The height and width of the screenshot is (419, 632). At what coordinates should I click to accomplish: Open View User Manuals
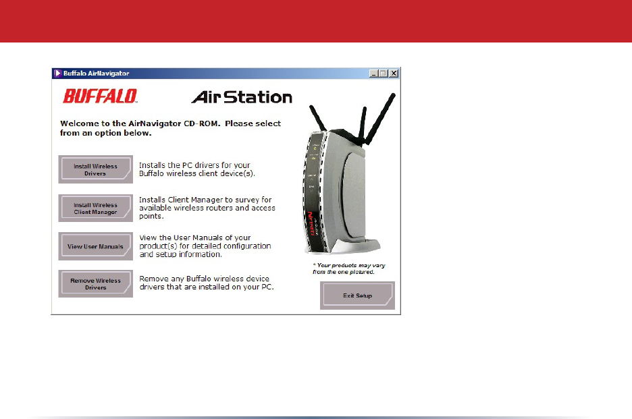95,246
